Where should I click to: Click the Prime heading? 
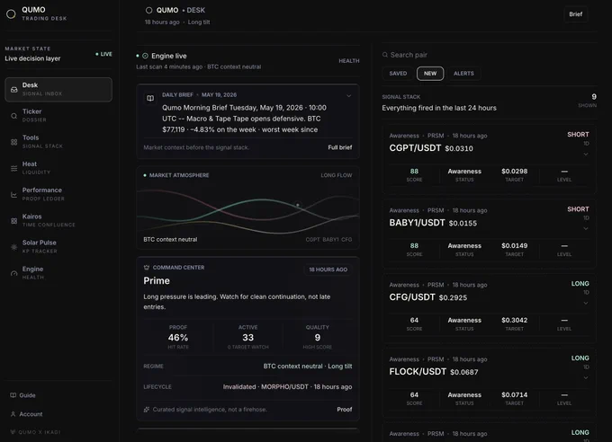[x=157, y=280]
